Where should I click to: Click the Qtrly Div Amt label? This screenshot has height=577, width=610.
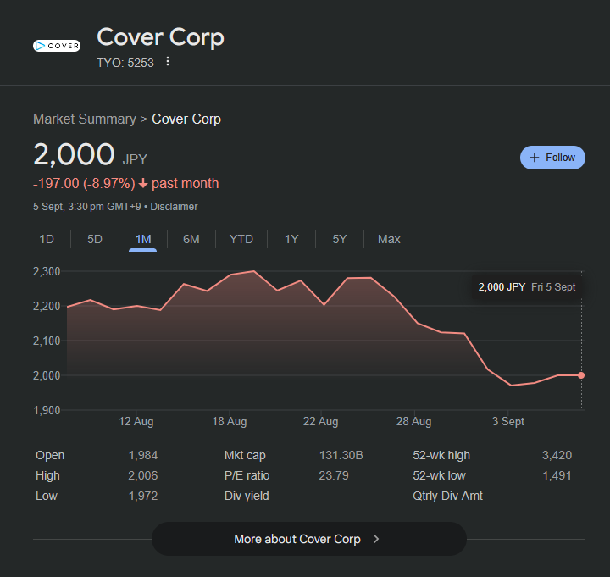coord(448,496)
